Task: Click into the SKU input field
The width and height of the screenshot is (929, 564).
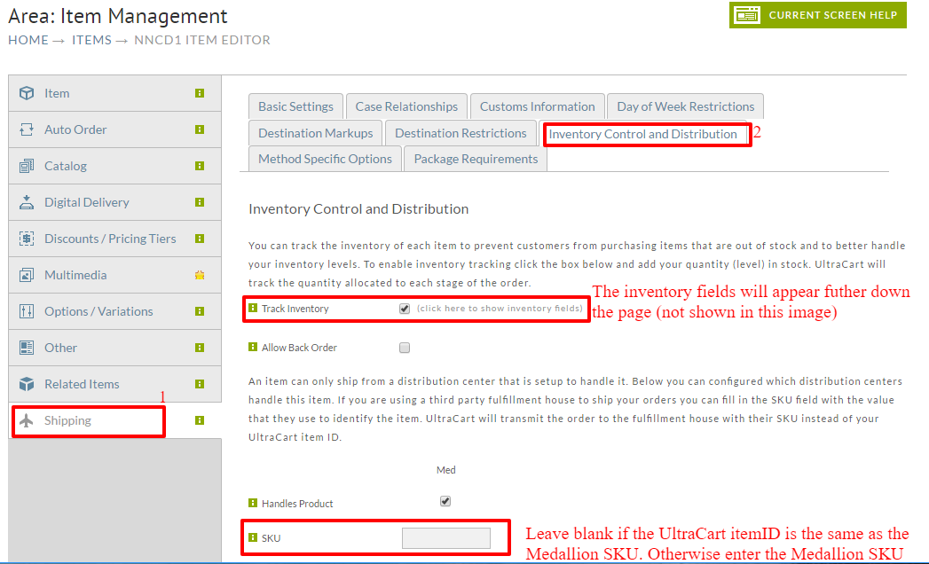Action: click(x=446, y=538)
